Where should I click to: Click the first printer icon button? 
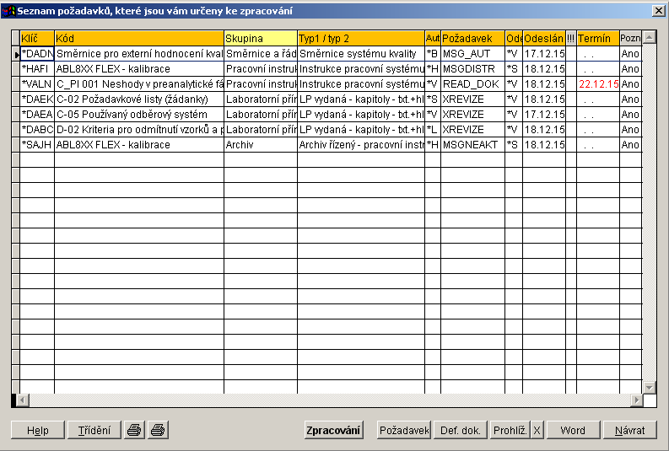coord(133,430)
